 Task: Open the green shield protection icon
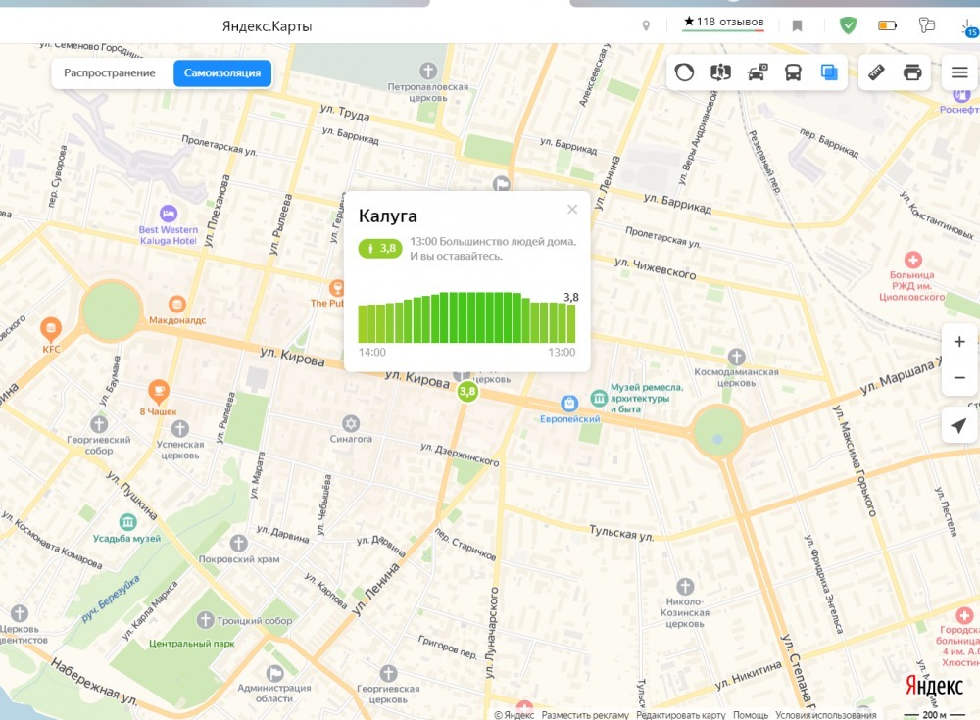pyautogui.click(x=848, y=25)
